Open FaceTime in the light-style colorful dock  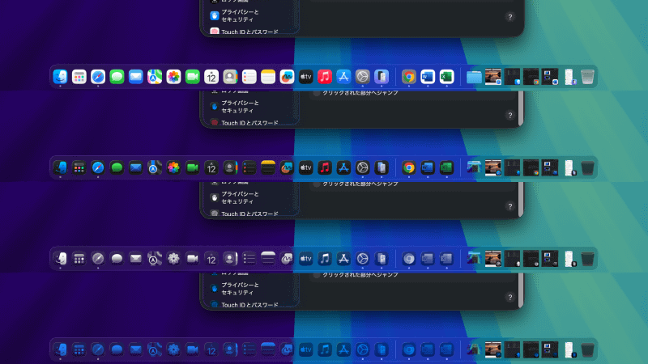[x=193, y=76]
